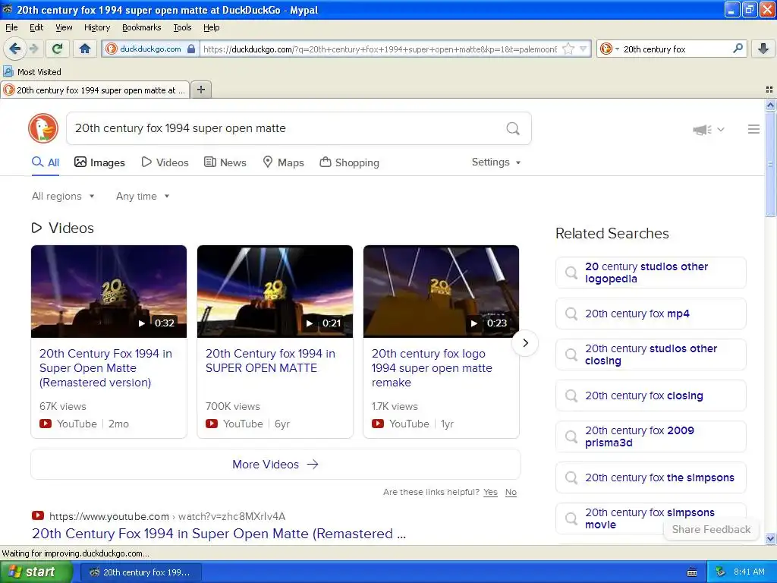Select the Mypal taskbar window button
Image resolution: width=777 pixels, height=583 pixels.
tap(140, 572)
